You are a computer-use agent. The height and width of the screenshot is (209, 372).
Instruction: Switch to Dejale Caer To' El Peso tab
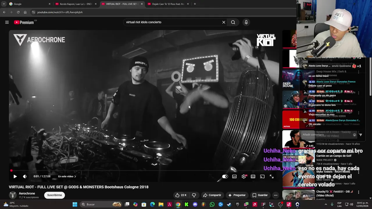[168, 4]
